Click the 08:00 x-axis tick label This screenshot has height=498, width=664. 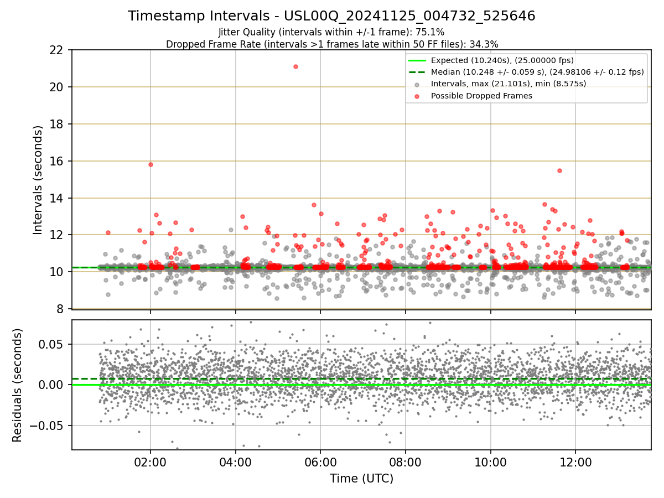pos(406,462)
